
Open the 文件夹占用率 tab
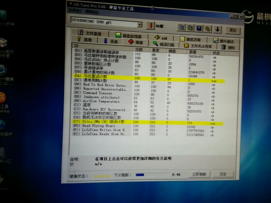(x=198, y=46)
